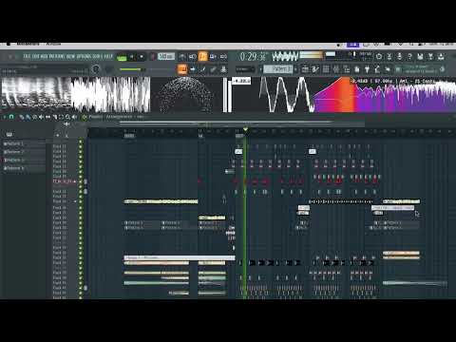This screenshot has height=342, width=456.
Task: Click the rightmost icon in top toolbar row
Action: tap(441, 57)
